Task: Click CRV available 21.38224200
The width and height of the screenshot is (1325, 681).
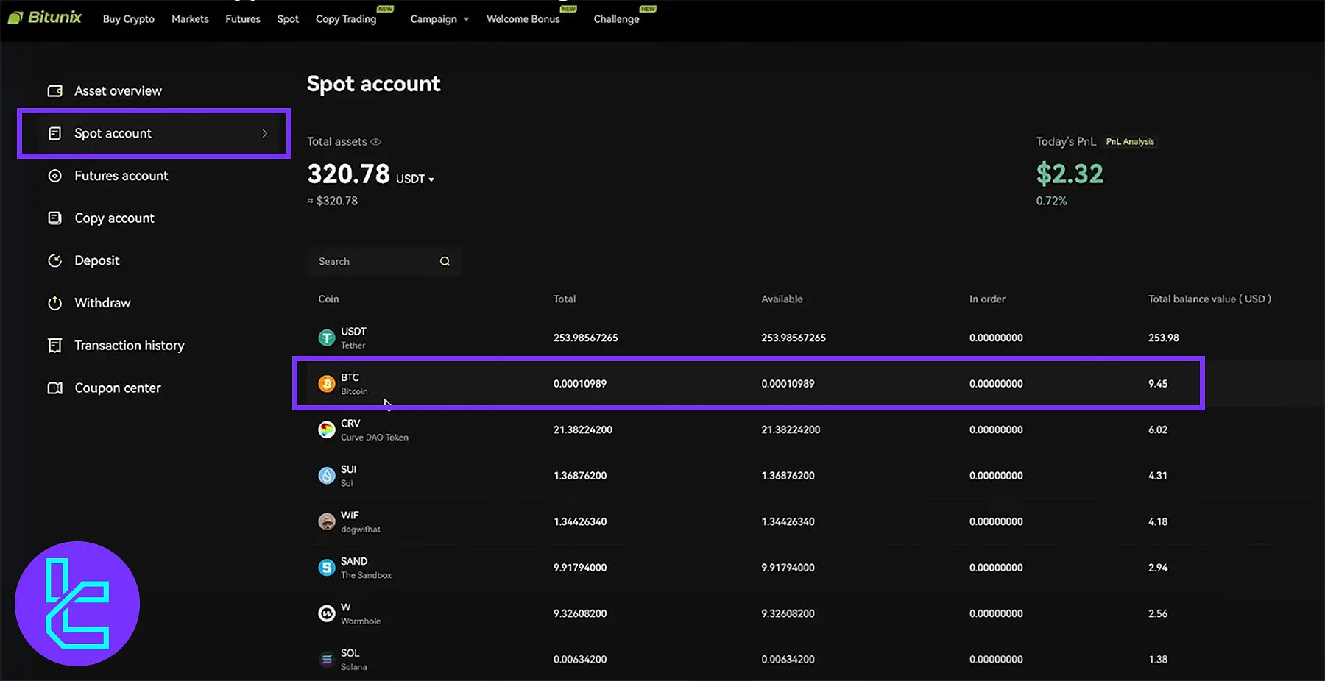Action: point(791,429)
